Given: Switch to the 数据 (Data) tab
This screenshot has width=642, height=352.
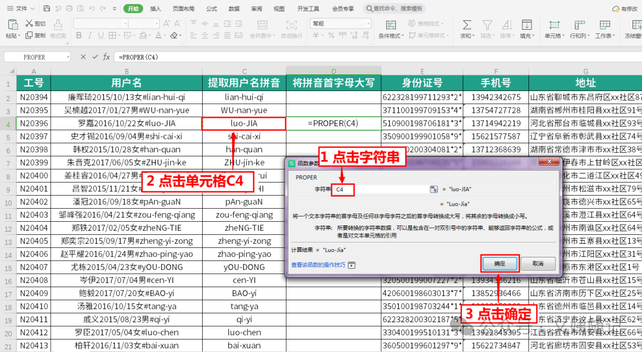Looking at the screenshot, I should pyautogui.click(x=234, y=8).
